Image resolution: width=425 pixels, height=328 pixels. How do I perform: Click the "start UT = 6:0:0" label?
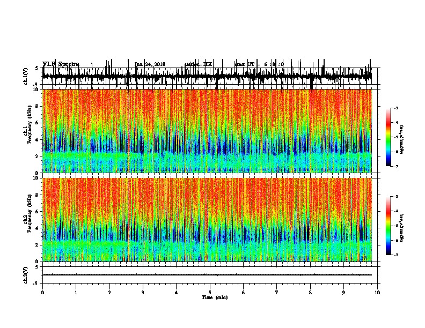[259, 64]
